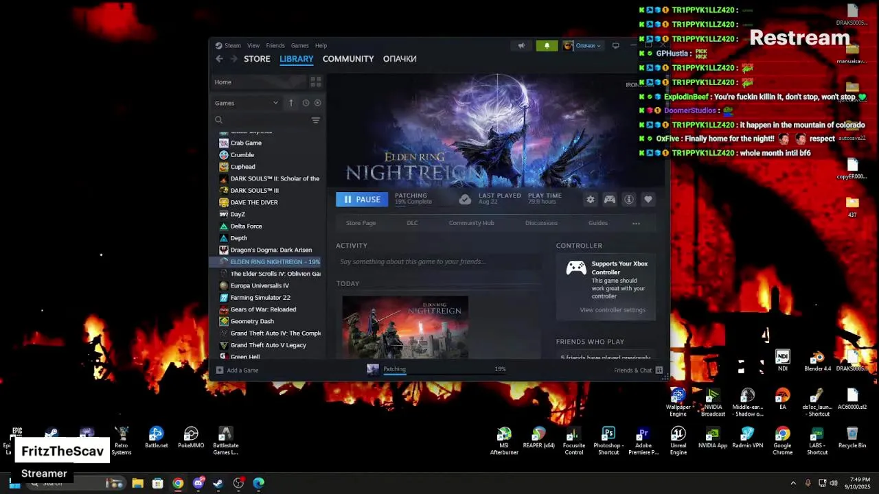Click the cloud status check icon

tap(465, 199)
